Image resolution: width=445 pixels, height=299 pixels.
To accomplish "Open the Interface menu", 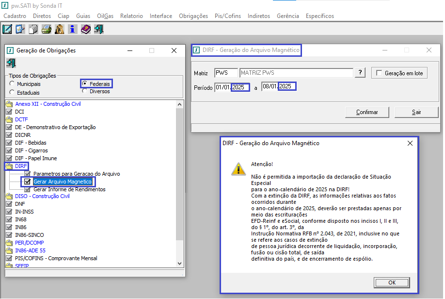I will (x=161, y=16).
